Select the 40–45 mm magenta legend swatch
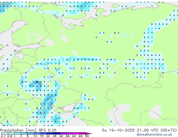Viewport: 178px width, 137px height. [76, 133]
